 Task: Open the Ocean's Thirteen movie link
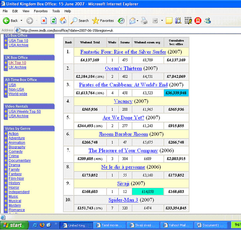123,68
